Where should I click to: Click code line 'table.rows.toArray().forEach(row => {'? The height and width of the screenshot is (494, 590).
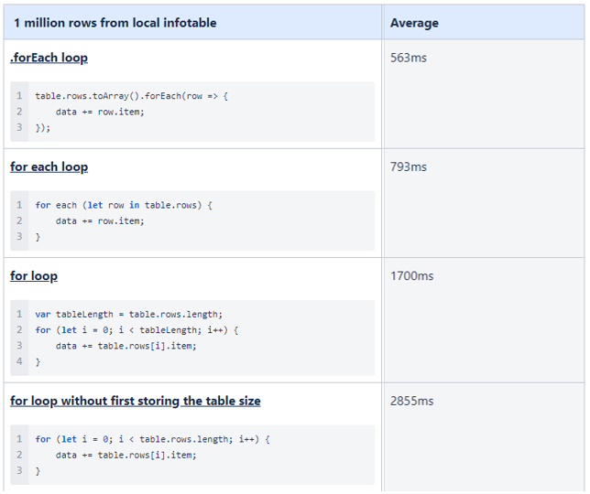[131, 96]
